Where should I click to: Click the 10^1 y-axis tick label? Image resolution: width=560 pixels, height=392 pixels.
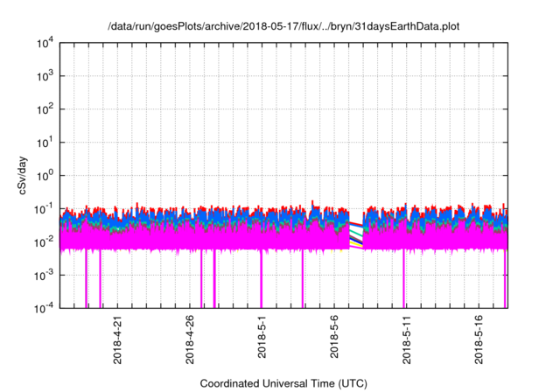(x=45, y=143)
